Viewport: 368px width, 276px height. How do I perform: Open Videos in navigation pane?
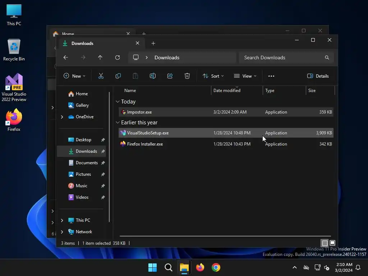pyautogui.click(x=82, y=197)
